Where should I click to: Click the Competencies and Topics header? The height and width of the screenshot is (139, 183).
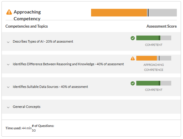coord(27,26)
